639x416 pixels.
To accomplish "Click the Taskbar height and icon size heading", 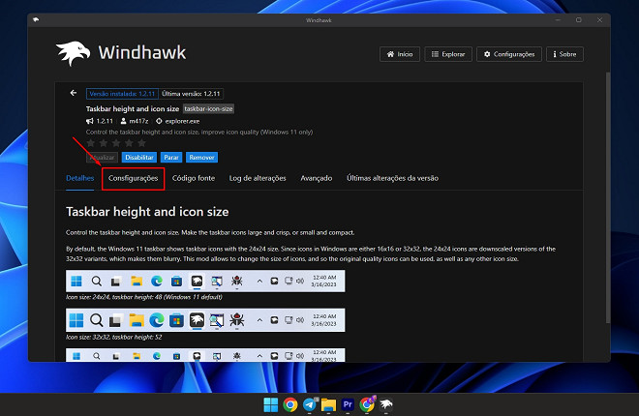I will pos(147,212).
